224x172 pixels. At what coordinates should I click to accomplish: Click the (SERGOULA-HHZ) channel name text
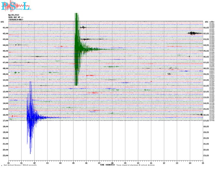pyautogui.click(x=16, y=20)
